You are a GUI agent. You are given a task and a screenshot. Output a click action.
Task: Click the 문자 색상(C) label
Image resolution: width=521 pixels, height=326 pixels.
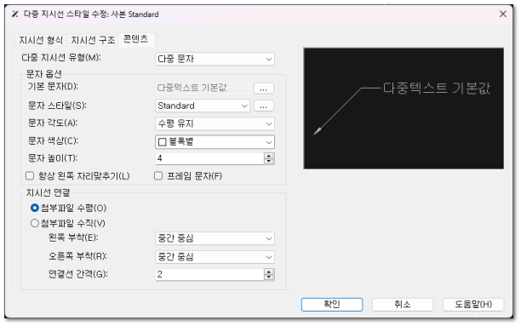53,141
